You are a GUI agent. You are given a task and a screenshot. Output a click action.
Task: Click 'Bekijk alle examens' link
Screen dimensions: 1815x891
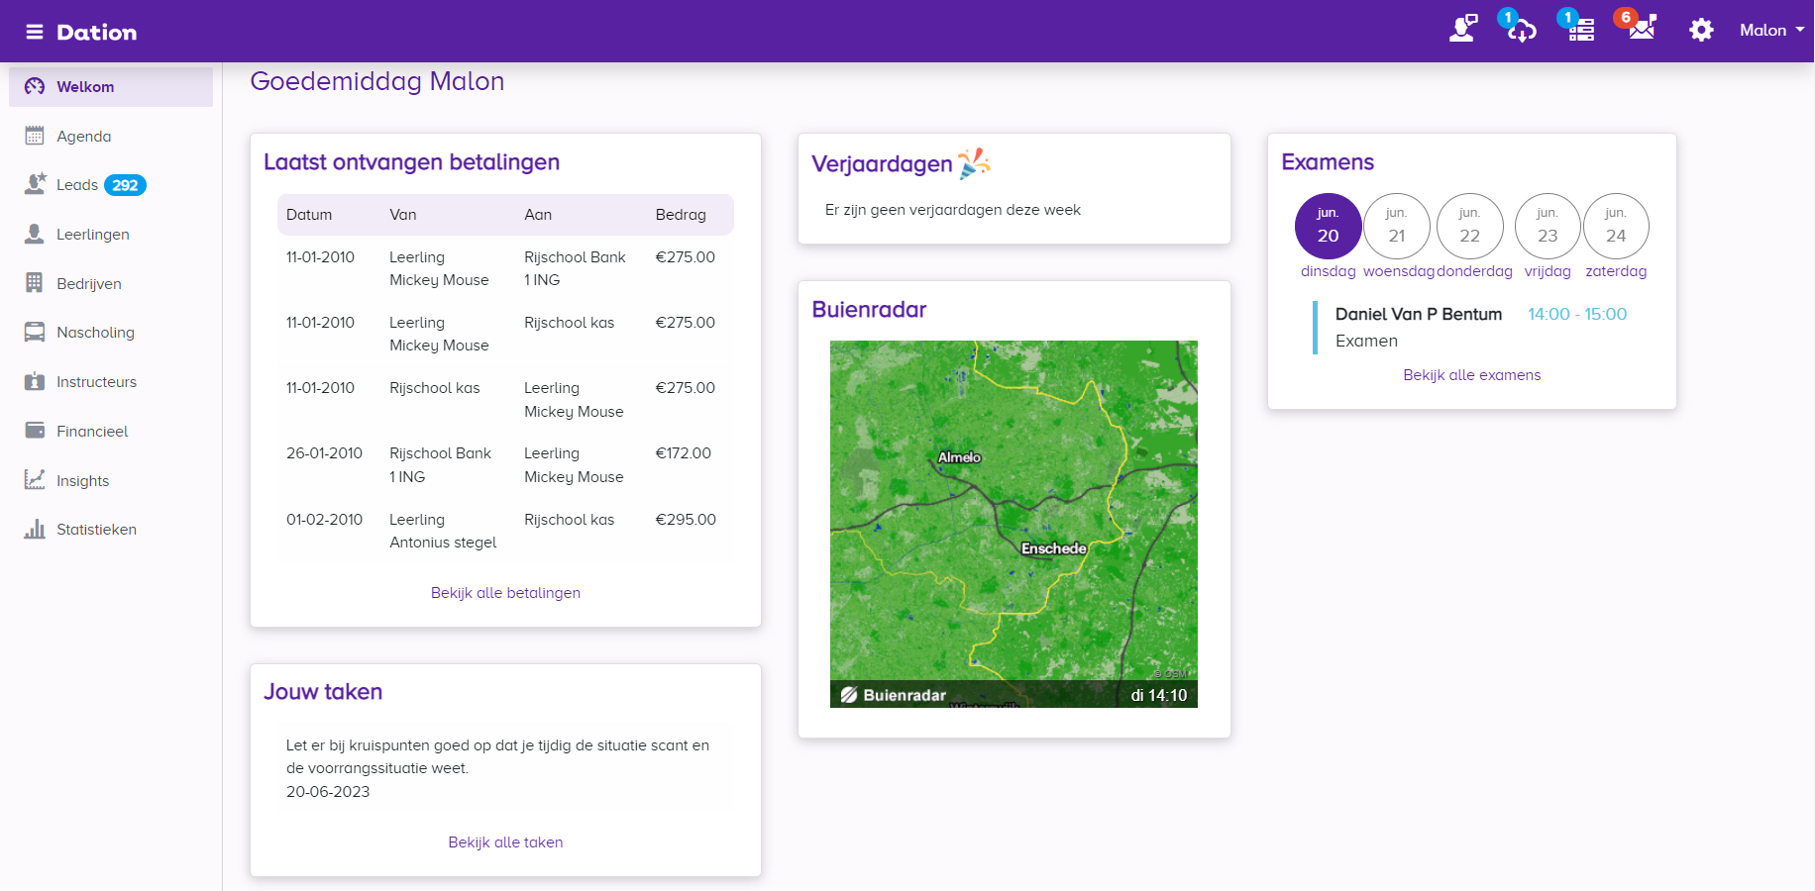pyautogui.click(x=1471, y=375)
